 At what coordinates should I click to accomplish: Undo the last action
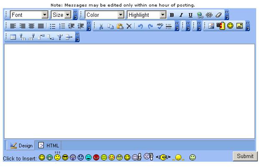(x=140, y=26)
